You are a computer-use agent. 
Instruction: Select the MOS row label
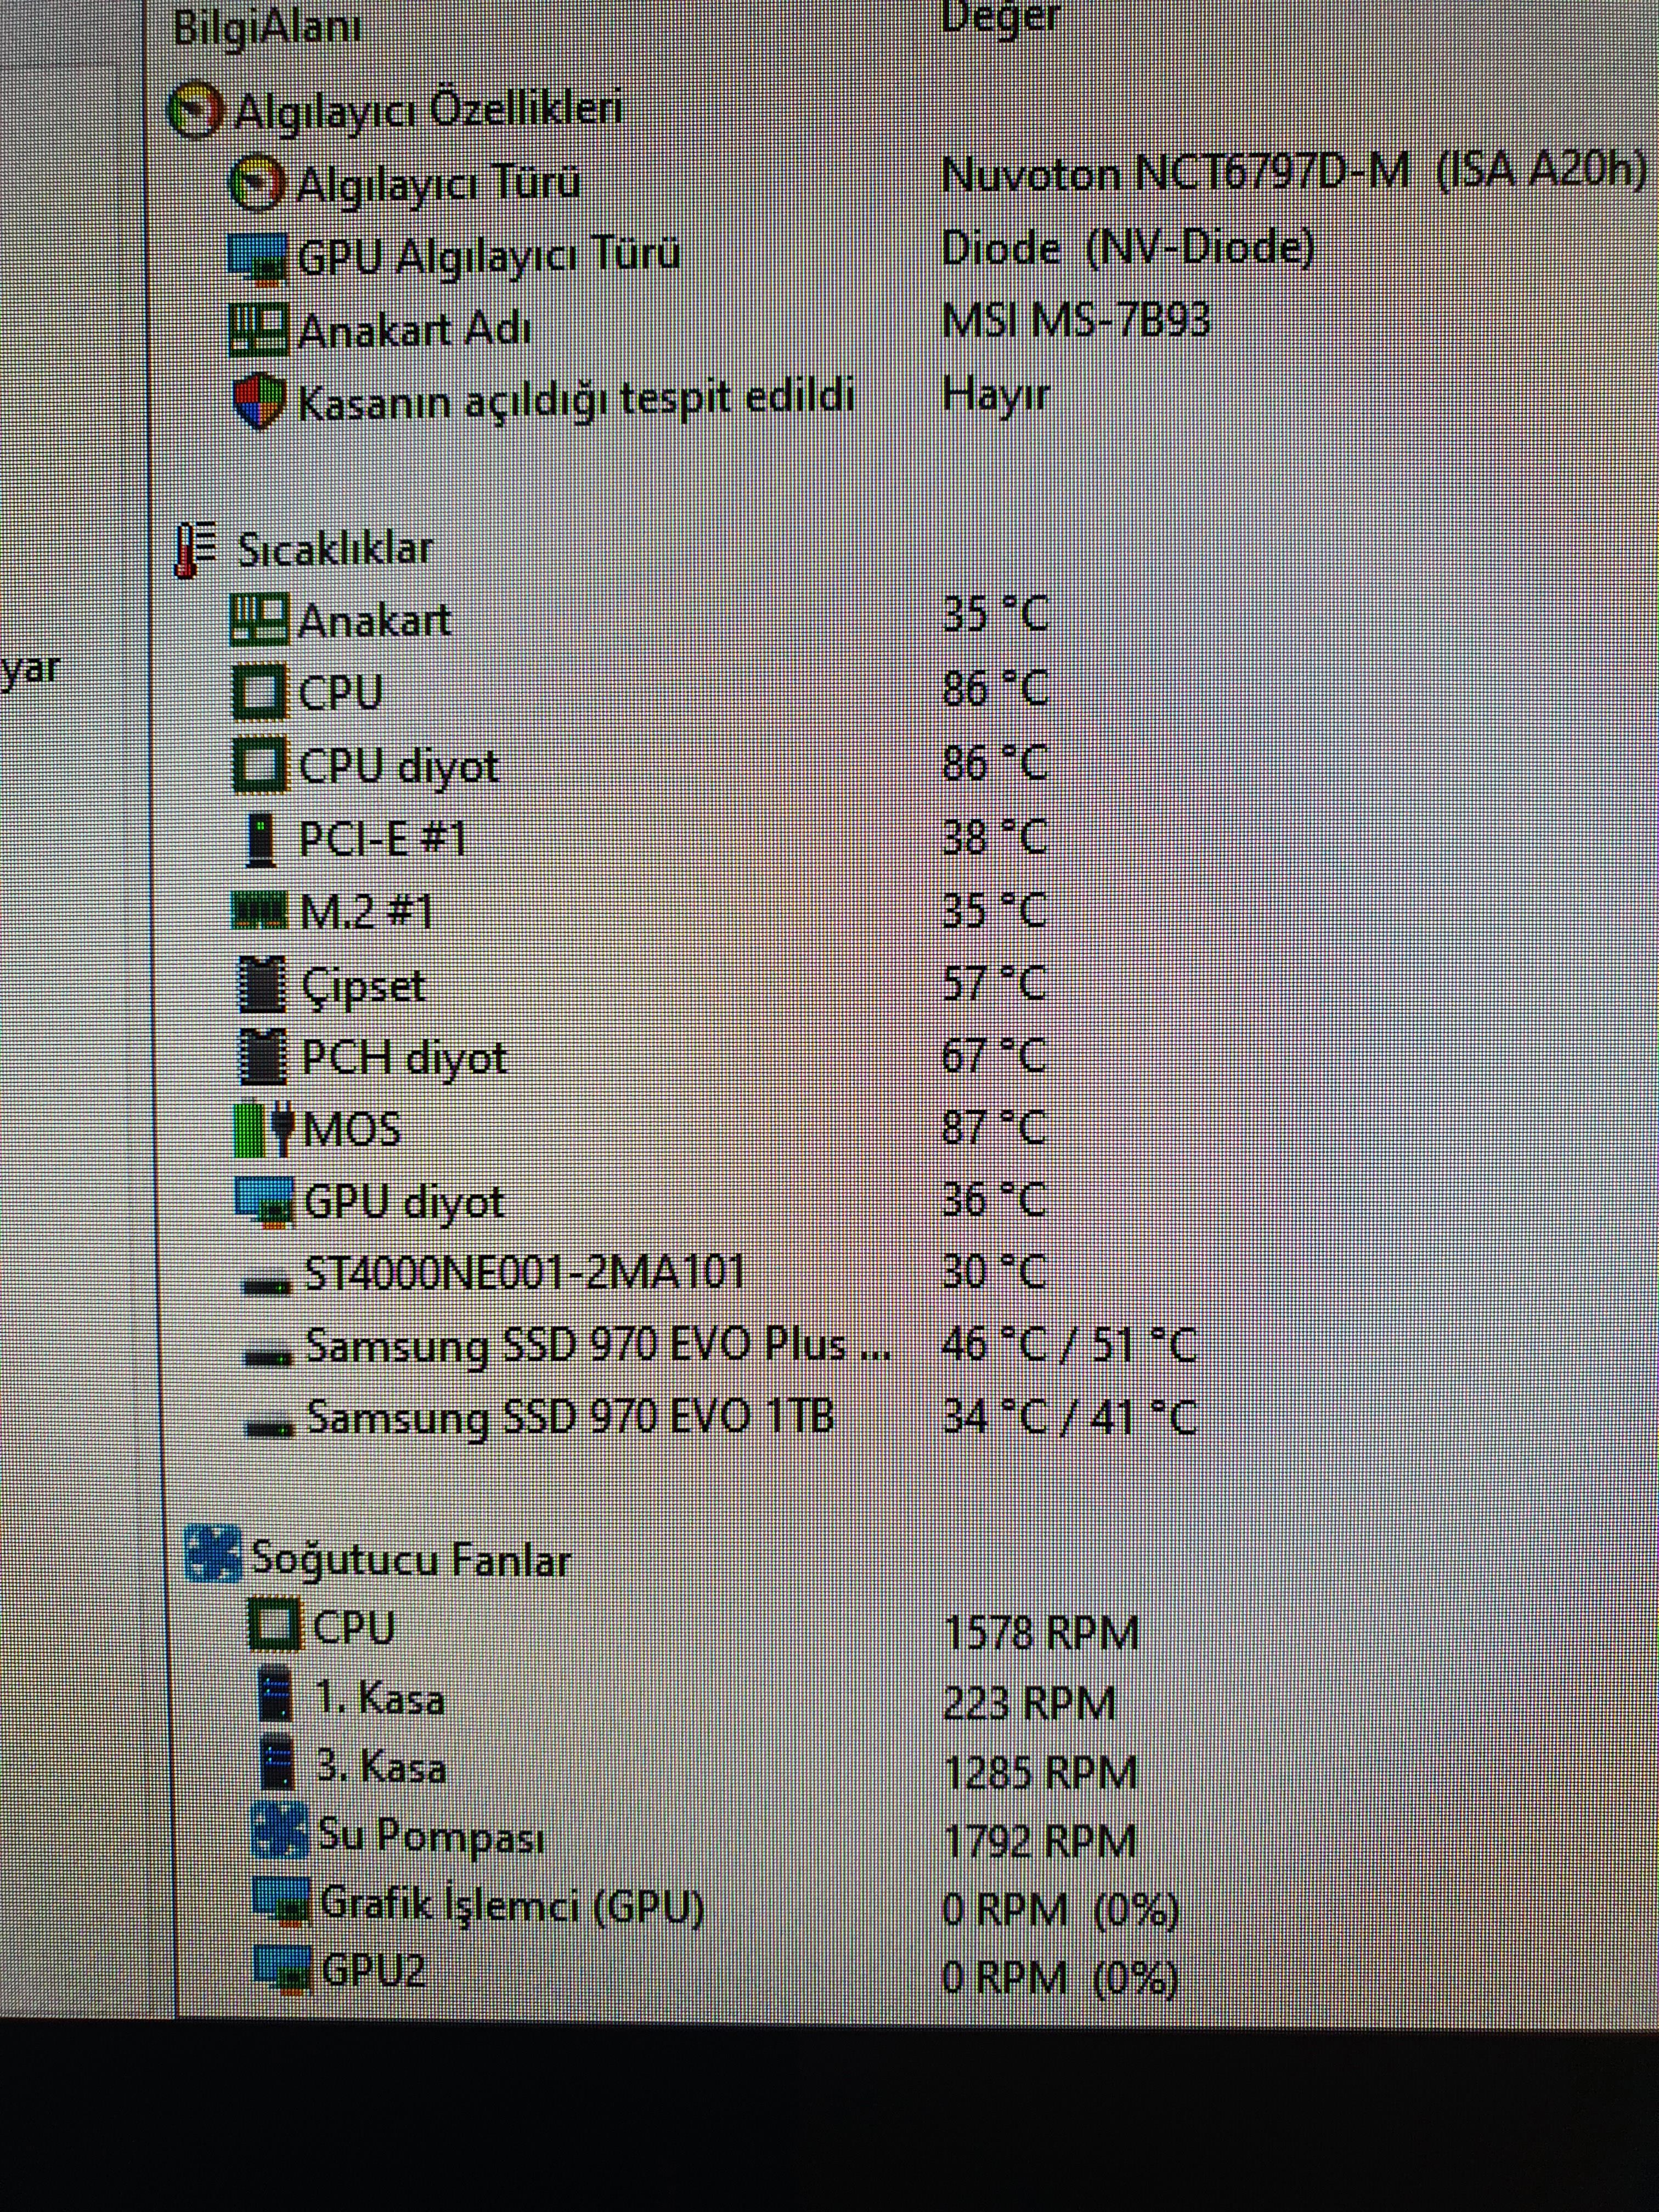[351, 1130]
